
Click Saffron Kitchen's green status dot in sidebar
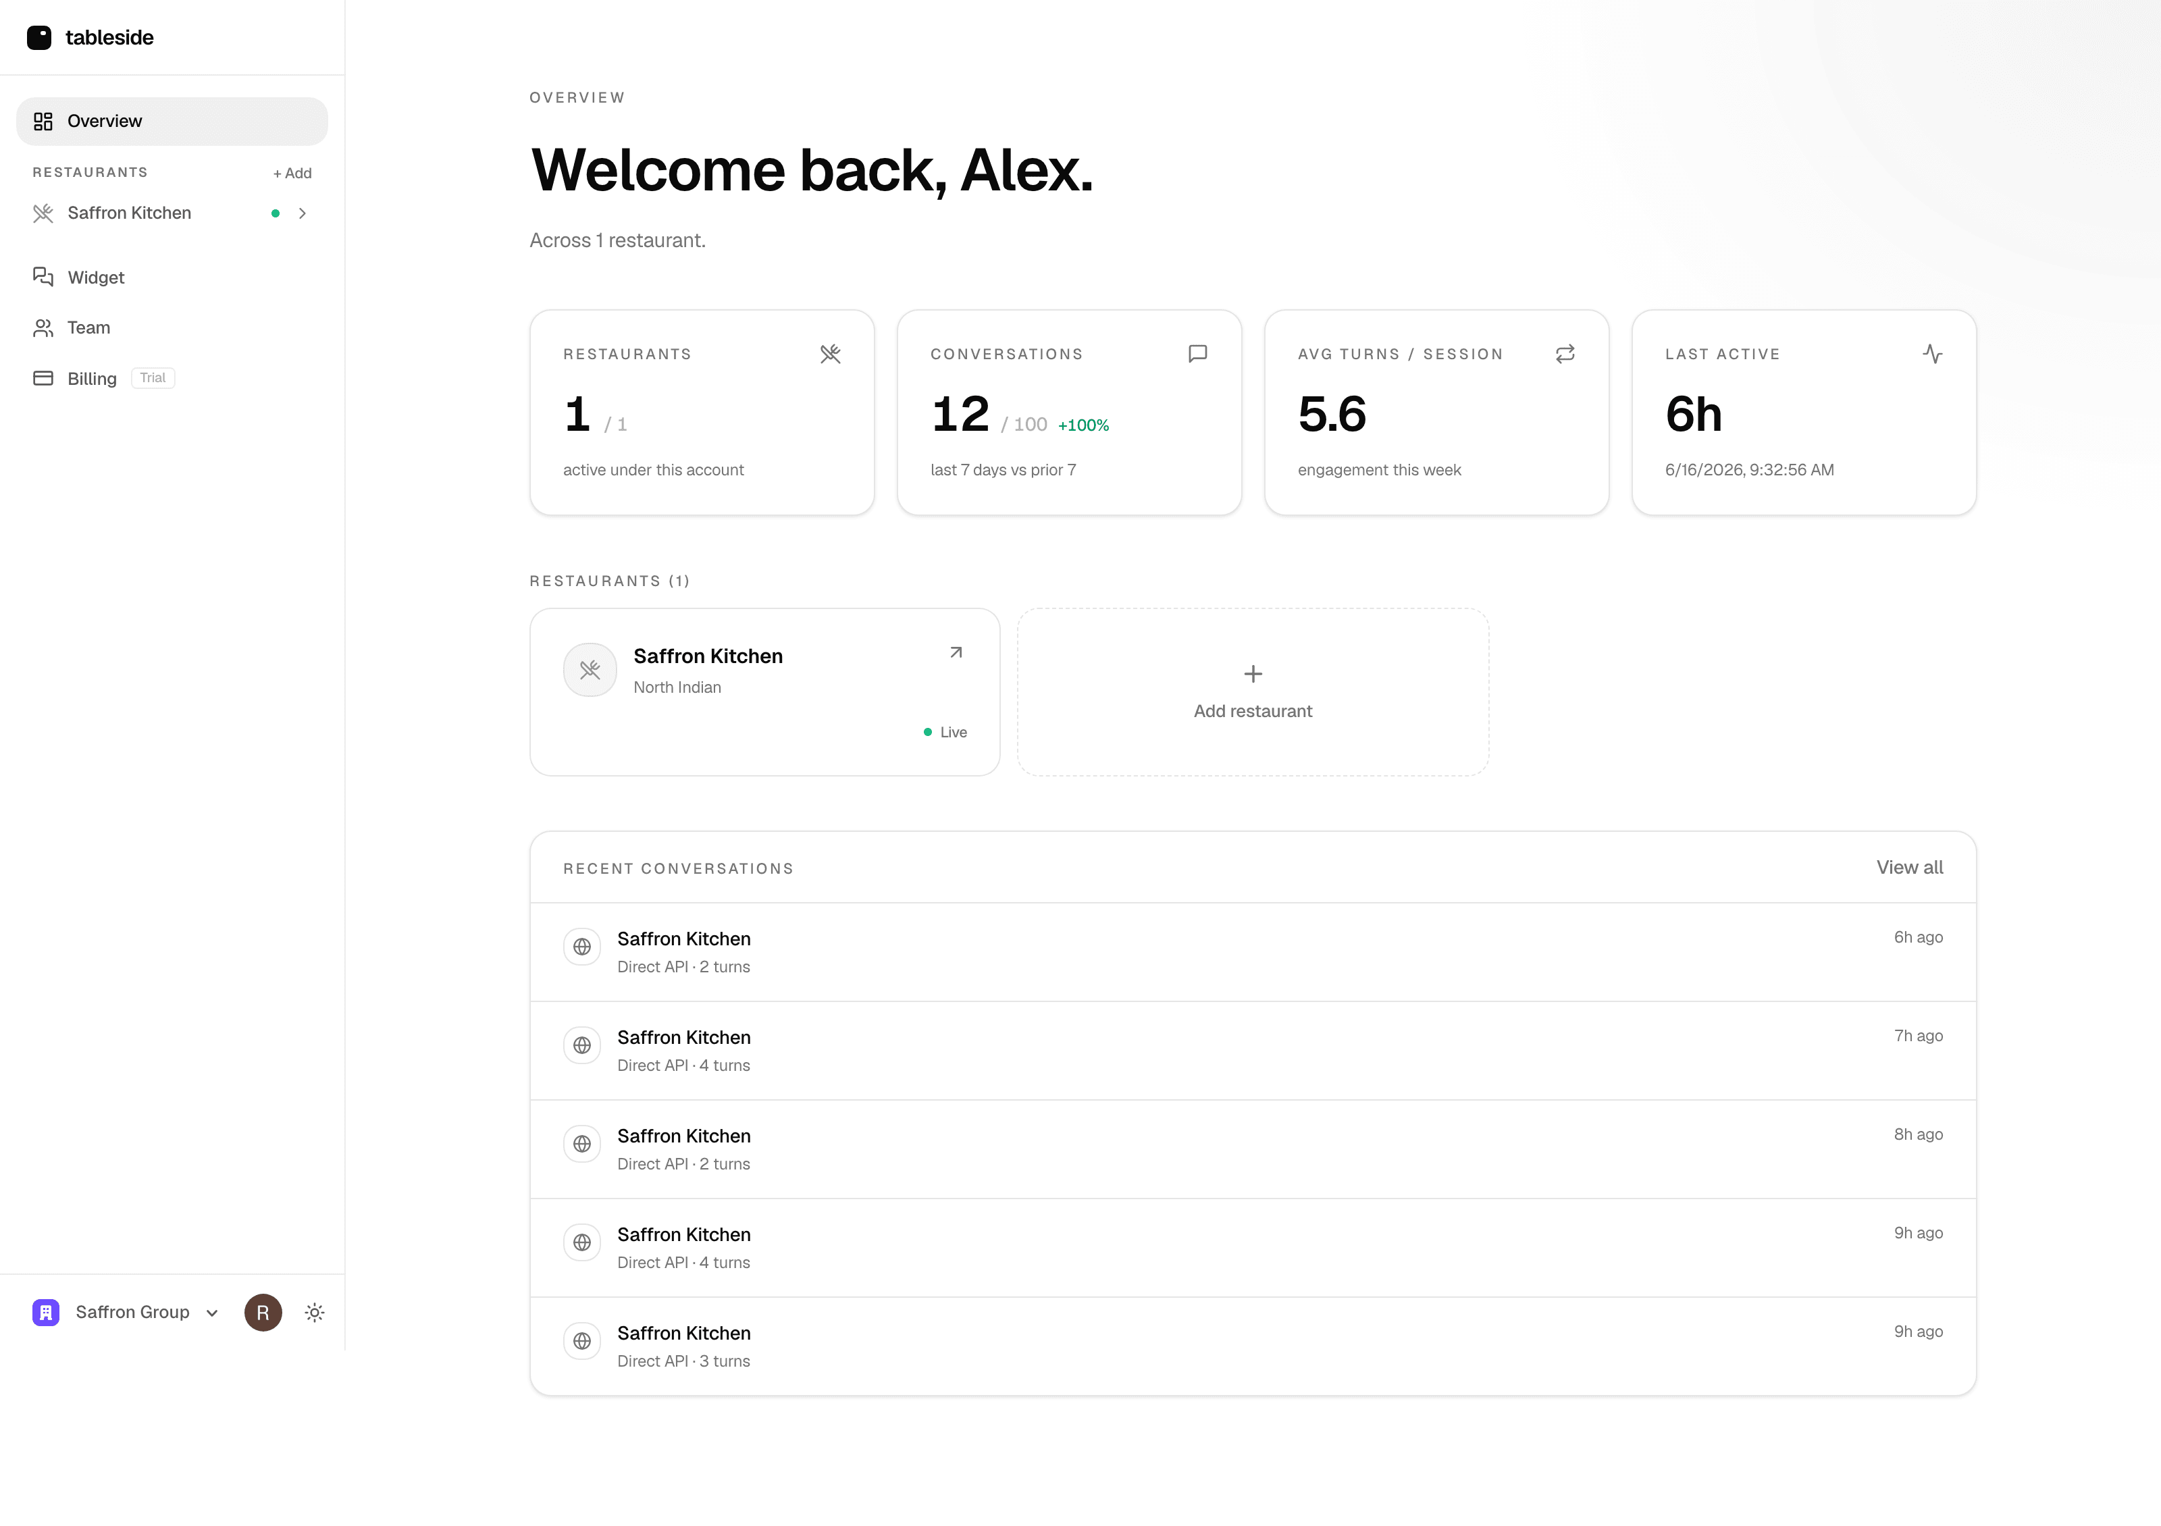(x=275, y=213)
